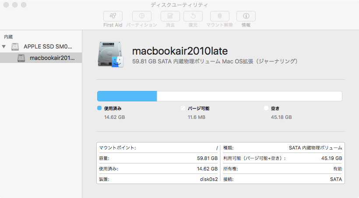The height and width of the screenshot is (198, 359).
Task: Click the blue used portion of storage bar
Action: (127, 96)
